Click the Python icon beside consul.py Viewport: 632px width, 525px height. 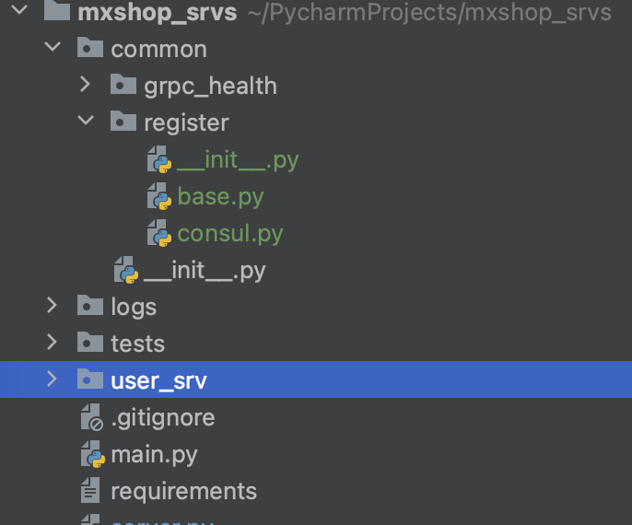tap(159, 233)
